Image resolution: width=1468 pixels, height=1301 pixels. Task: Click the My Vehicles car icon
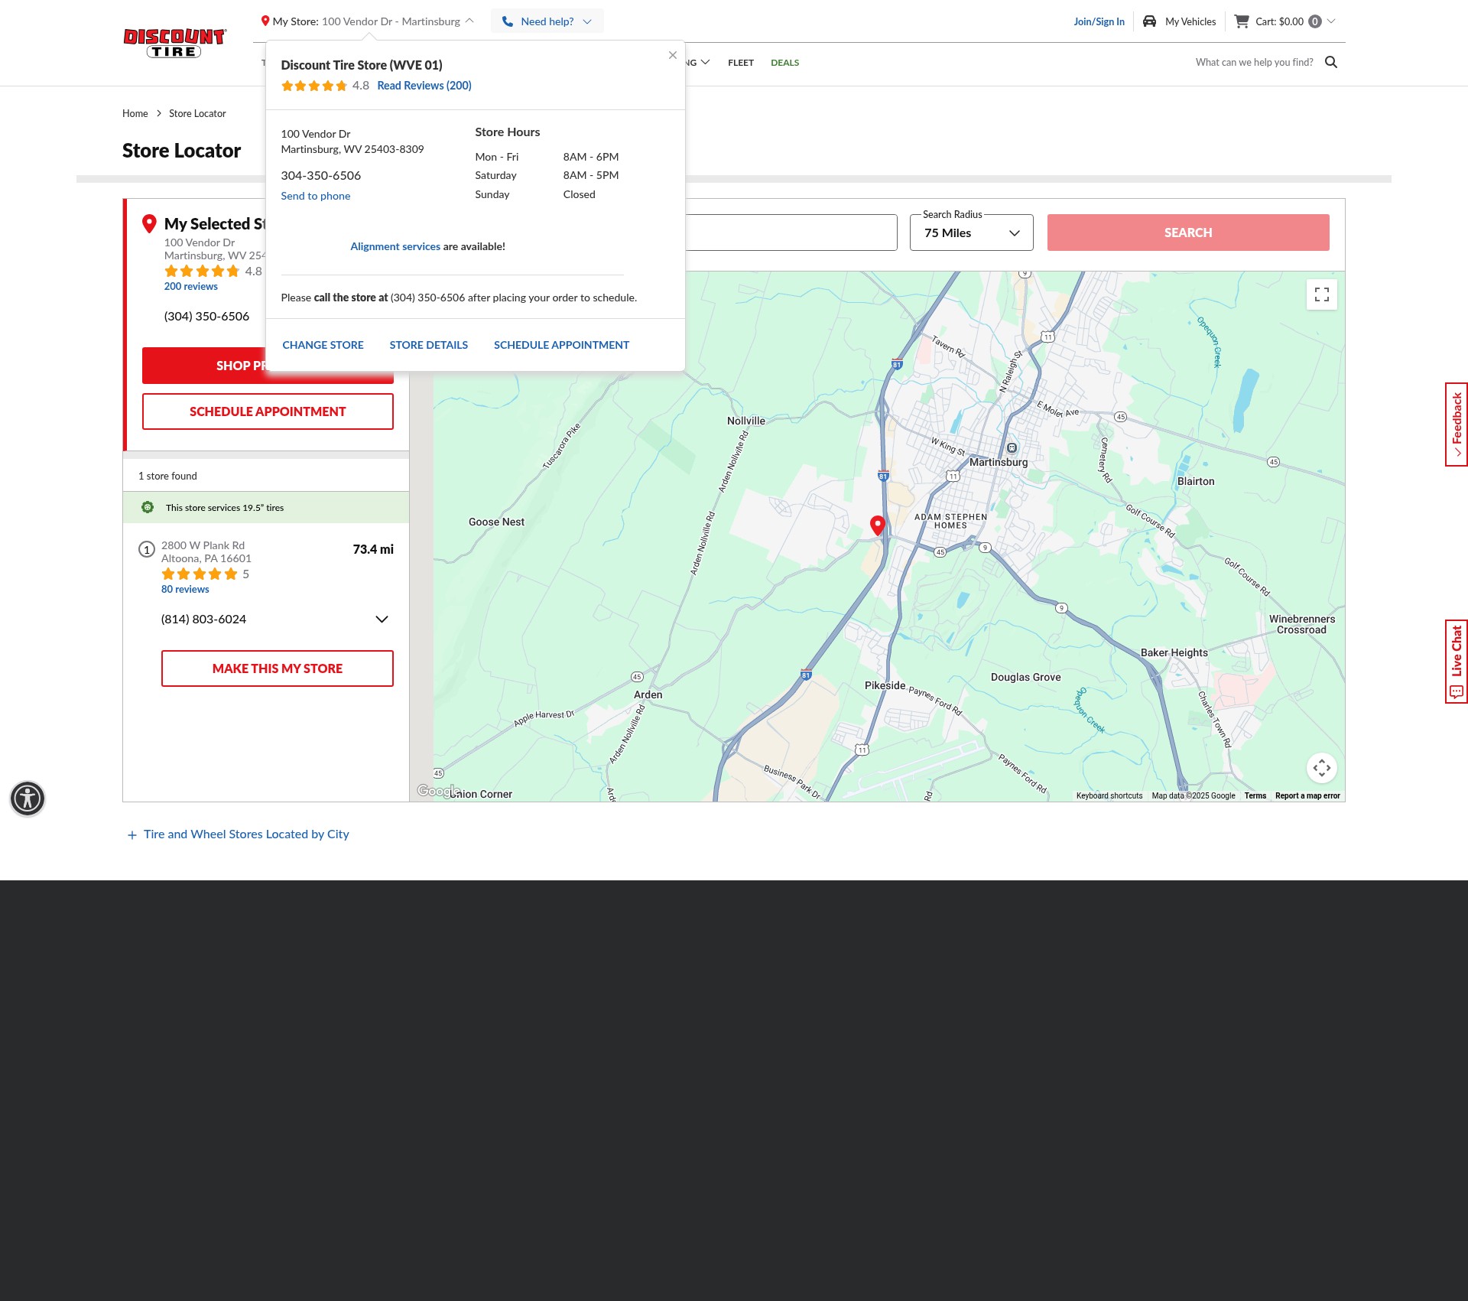pyautogui.click(x=1149, y=21)
